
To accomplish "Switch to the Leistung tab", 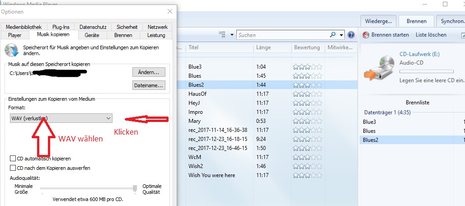I will click(156, 35).
